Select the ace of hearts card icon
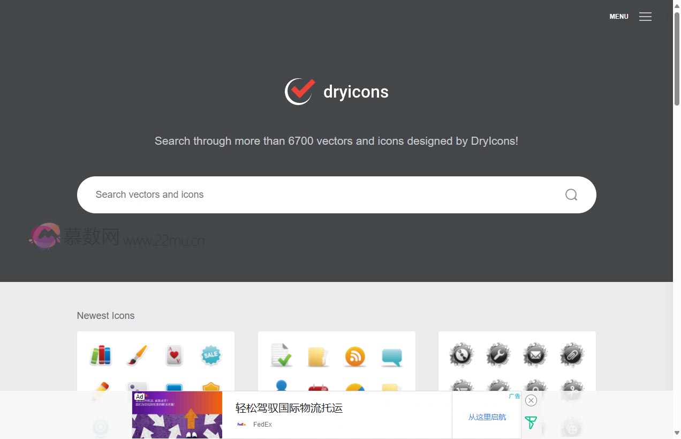Screen dimensions: 681x439 pos(174,355)
